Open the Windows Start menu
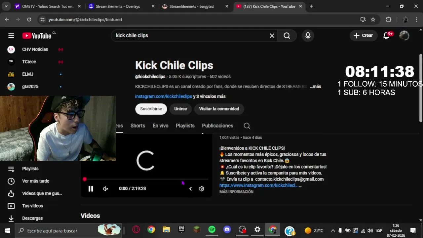Viewport: 423px width, 238px height. click(x=7, y=231)
